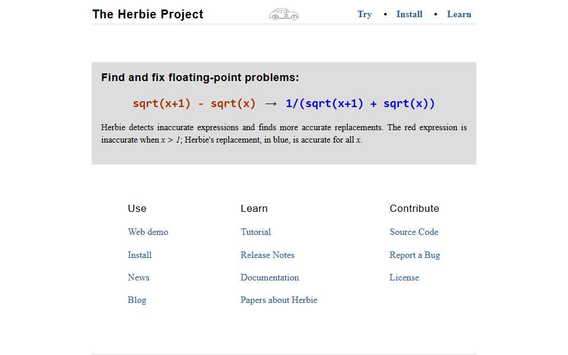The height and width of the screenshot is (355, 568).
Task: Click the Herbie car logo icon
Action: [x=283, y=14]
